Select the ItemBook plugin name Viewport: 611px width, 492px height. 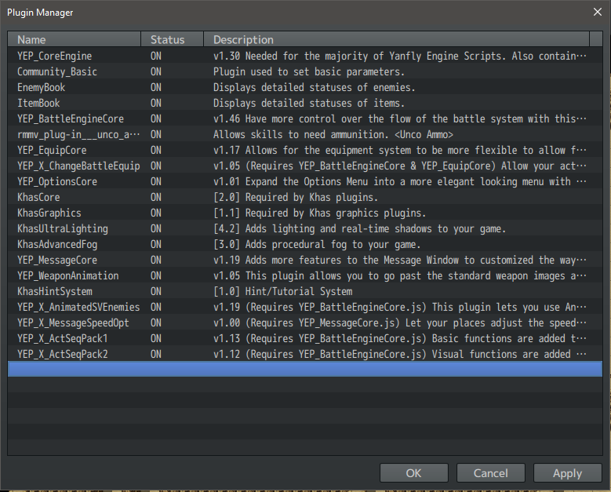[x=38, y=103]
